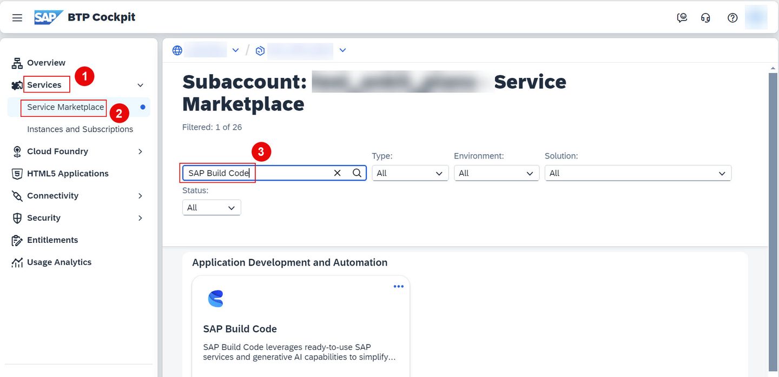
Task: Open the Environment filter dropdown
Action: [497, 173]
